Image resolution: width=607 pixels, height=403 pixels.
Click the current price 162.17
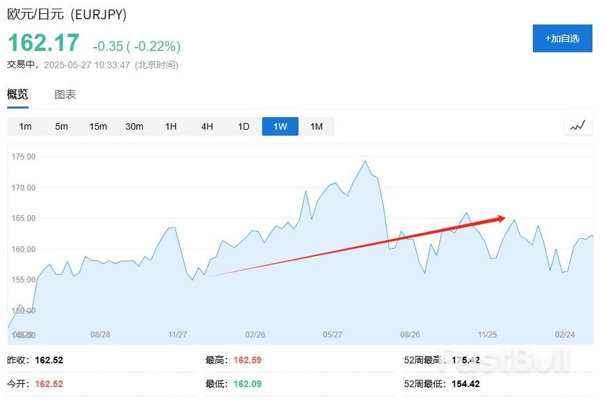pos(43,45)
